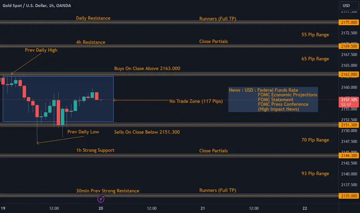This screenshot has height=213, width=360.
Task: Select the 2135.000 price line label
Action: 349,196
